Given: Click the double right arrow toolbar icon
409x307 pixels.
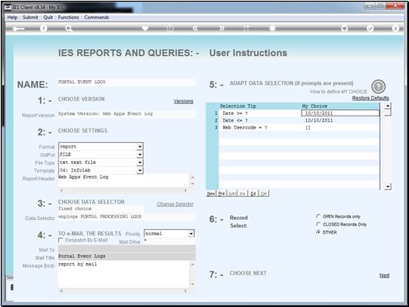Looking at the screenshot, I should [222, 28].
